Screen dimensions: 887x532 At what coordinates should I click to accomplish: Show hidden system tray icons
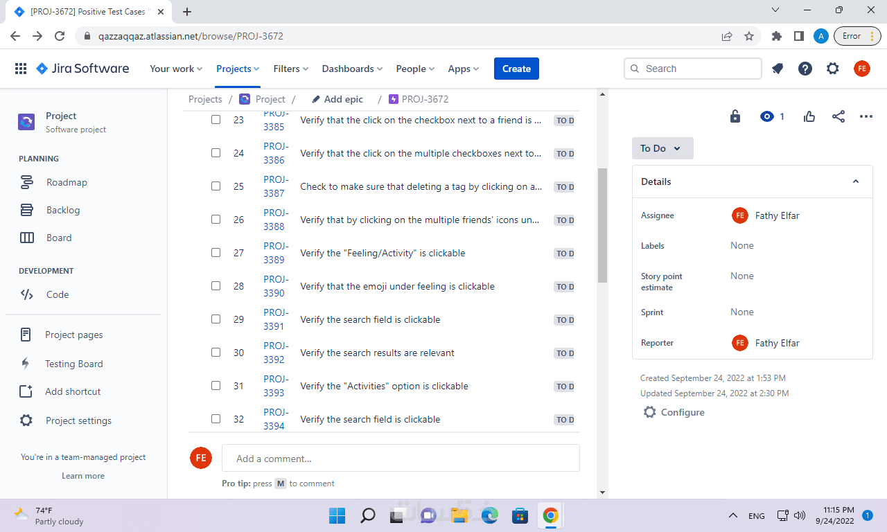(732, 515)
